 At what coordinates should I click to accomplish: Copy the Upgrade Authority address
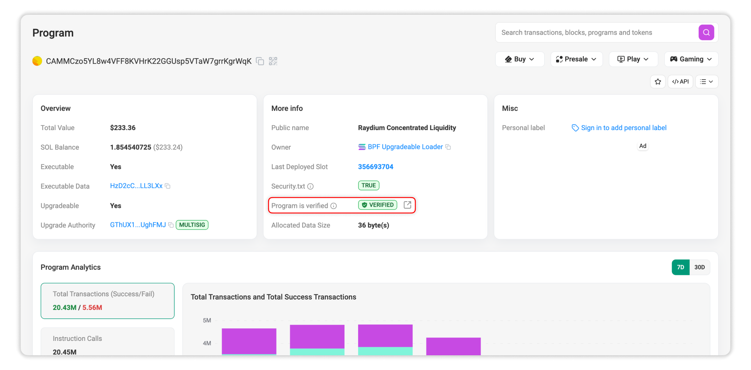(x=170, y=225)
